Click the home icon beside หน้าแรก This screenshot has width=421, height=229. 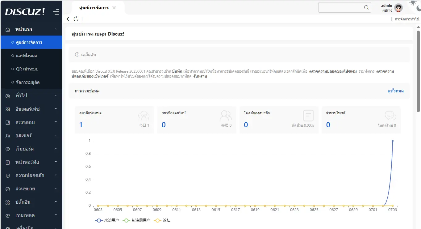pos(8,30)
